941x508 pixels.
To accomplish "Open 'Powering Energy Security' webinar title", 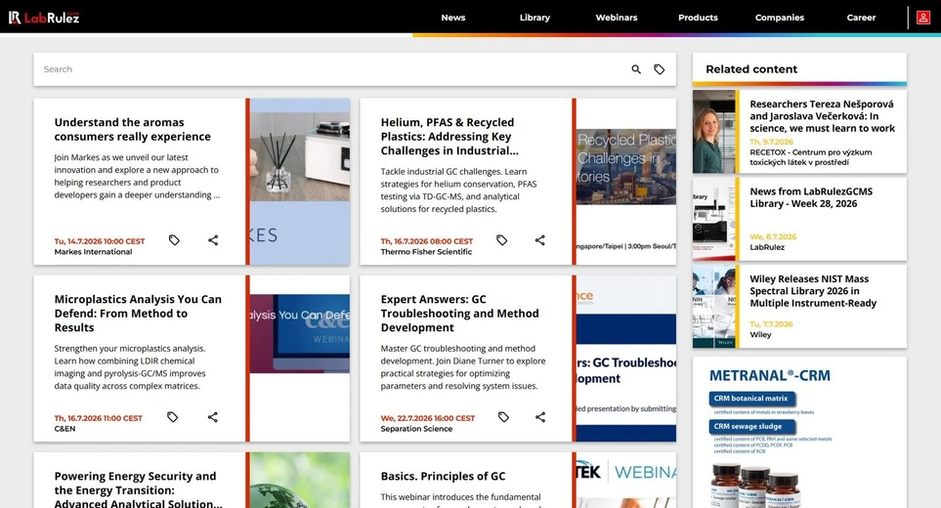I will [x=138, y=489].
